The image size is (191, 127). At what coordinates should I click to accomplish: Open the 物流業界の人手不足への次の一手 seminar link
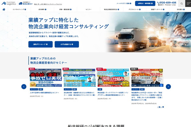click(x=147, y=96)
